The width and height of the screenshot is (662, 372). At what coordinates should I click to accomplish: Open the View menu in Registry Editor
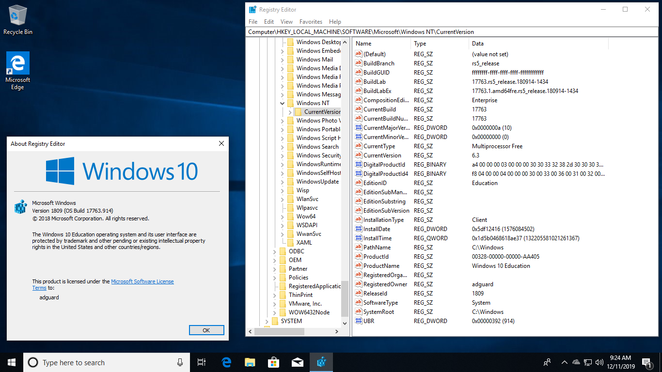(x=286, y=22)
